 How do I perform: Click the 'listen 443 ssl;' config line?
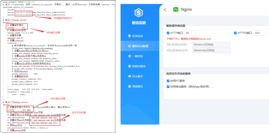[19, 110]
